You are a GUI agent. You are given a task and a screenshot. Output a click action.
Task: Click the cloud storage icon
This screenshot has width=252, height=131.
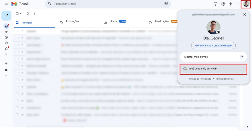(x=185, y=69)
